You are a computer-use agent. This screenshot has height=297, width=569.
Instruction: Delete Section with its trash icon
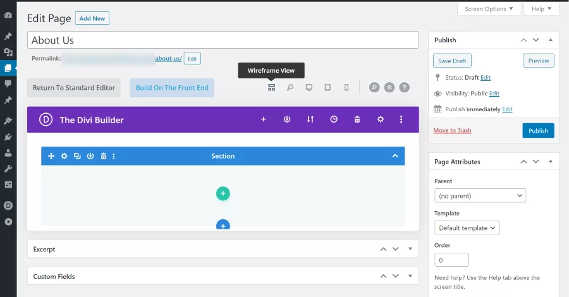104,156
